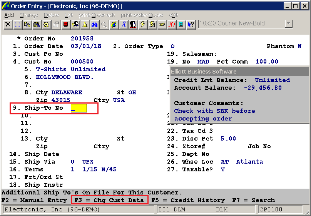Open the List menu
Image resolution: width=311 pixels, height=216 pixels.
pyautogui.click(x=69, y=15)
